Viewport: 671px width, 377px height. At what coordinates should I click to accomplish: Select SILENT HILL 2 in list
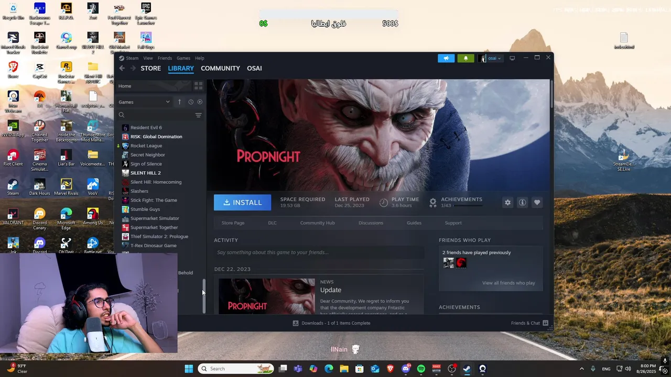point(146,173)
